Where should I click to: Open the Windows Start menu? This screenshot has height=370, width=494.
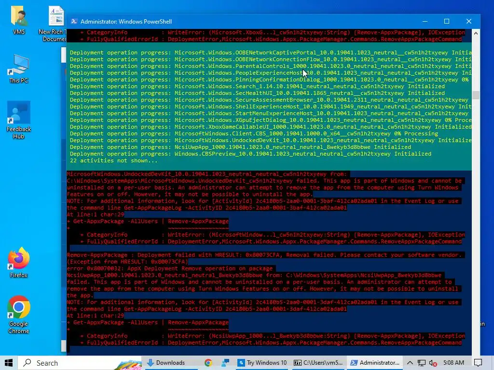(9, 363)
